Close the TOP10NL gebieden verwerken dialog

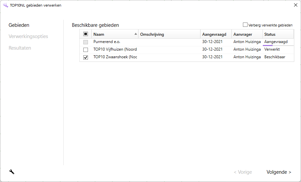click(295, 5)
